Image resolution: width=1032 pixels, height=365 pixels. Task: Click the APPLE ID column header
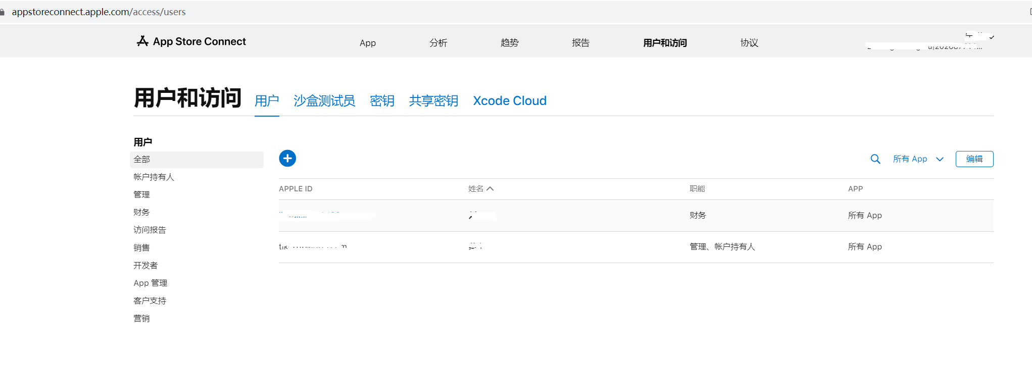click(296, 189)
